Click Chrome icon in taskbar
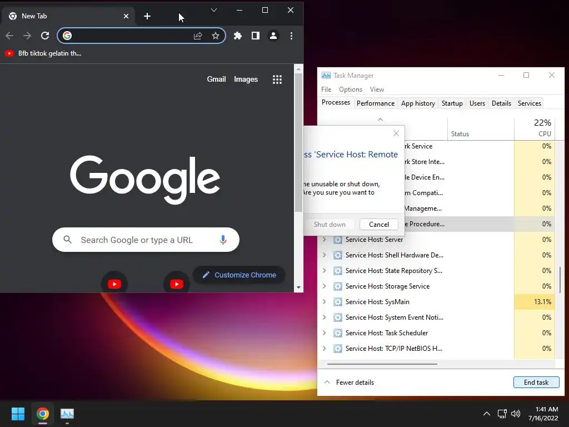This screenshot has width=569, height=427. point(42,414)
